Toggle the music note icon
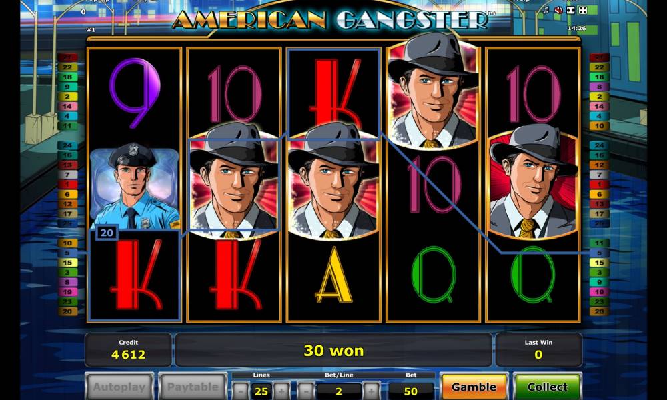The image size is (667, 400). click(547, 10)
